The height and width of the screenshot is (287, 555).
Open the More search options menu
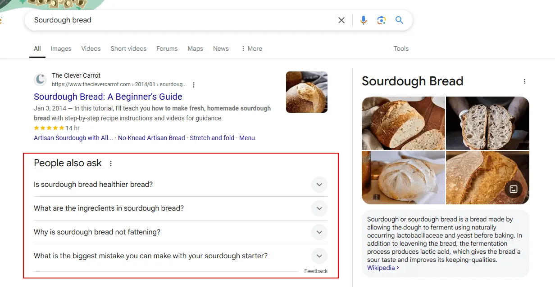coord(251,49)
